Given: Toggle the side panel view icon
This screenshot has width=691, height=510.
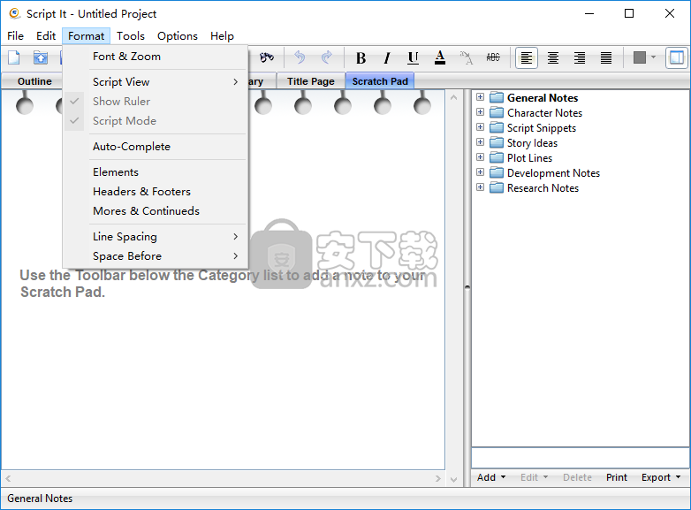Looking at the screenshot, I should pos(677,57).
